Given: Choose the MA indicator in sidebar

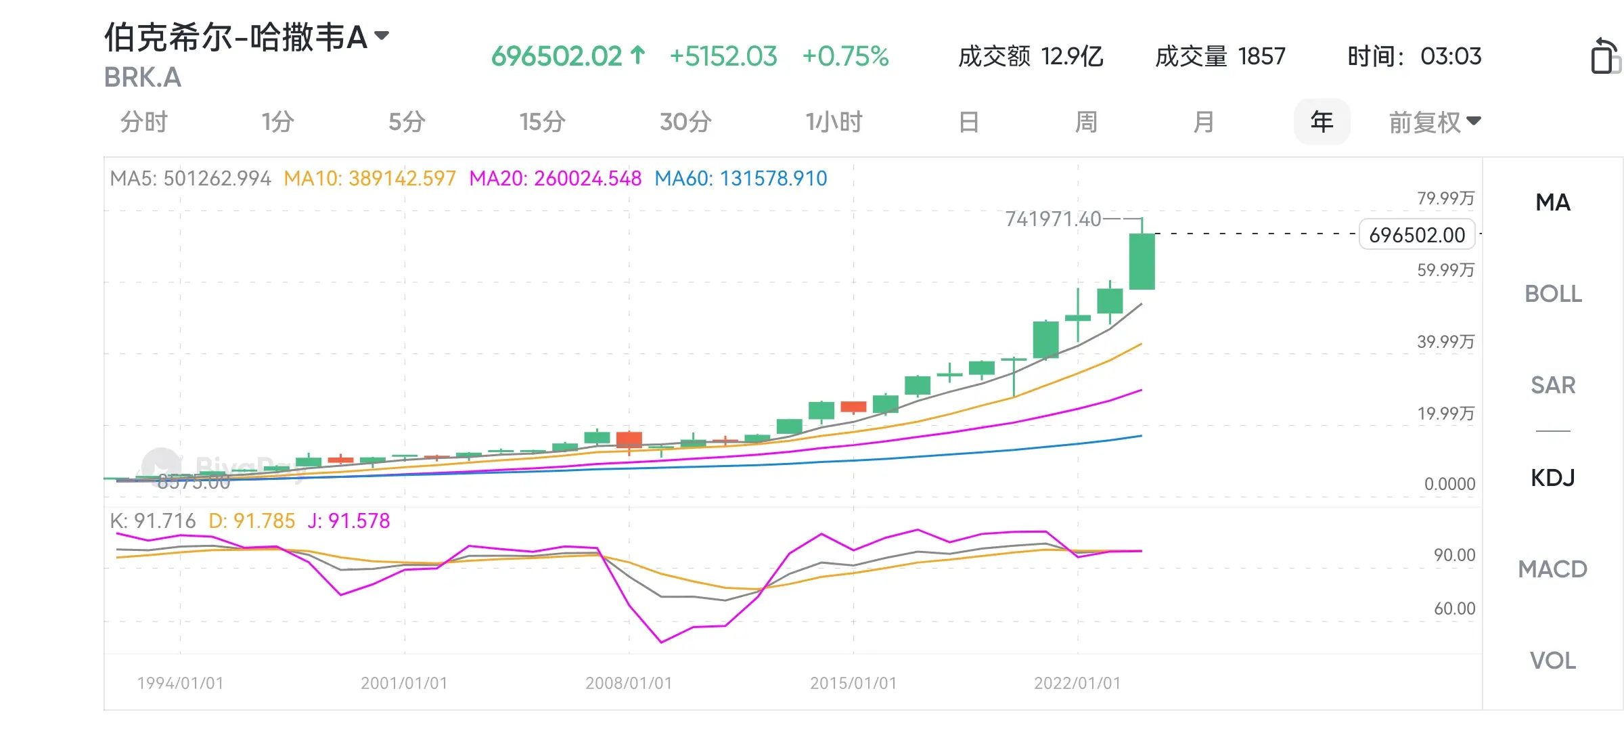Looking at the screenshot, I should coord(1553,202).
